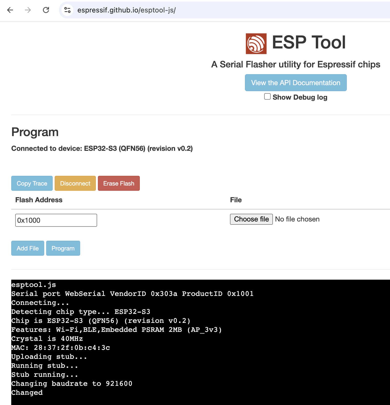Click 'Crystal is 40MHz' console line
390x405 pixels.
[47, 339]
